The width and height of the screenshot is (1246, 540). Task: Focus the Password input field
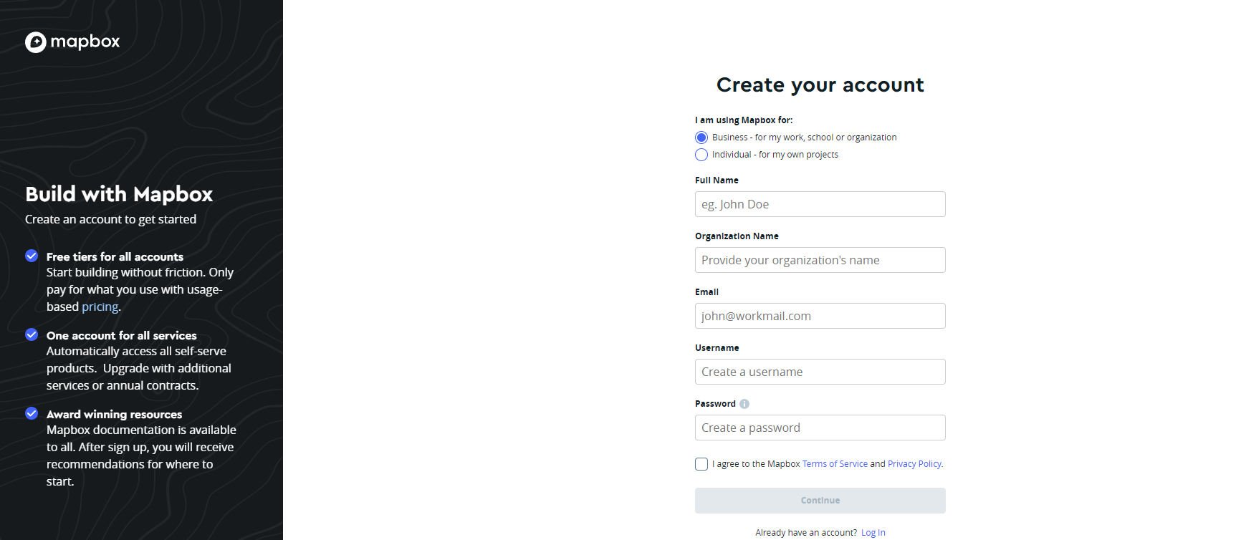point(820,428)
